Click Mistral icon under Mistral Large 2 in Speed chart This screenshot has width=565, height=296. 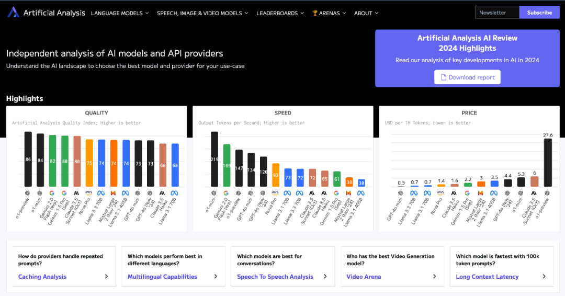point(348,193)
